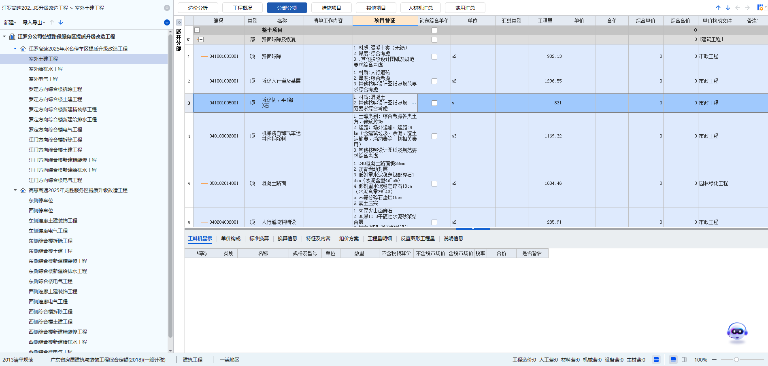Check lock unit price box for 路面破除
Screen dimensions: 768x366
pos(434,57)
